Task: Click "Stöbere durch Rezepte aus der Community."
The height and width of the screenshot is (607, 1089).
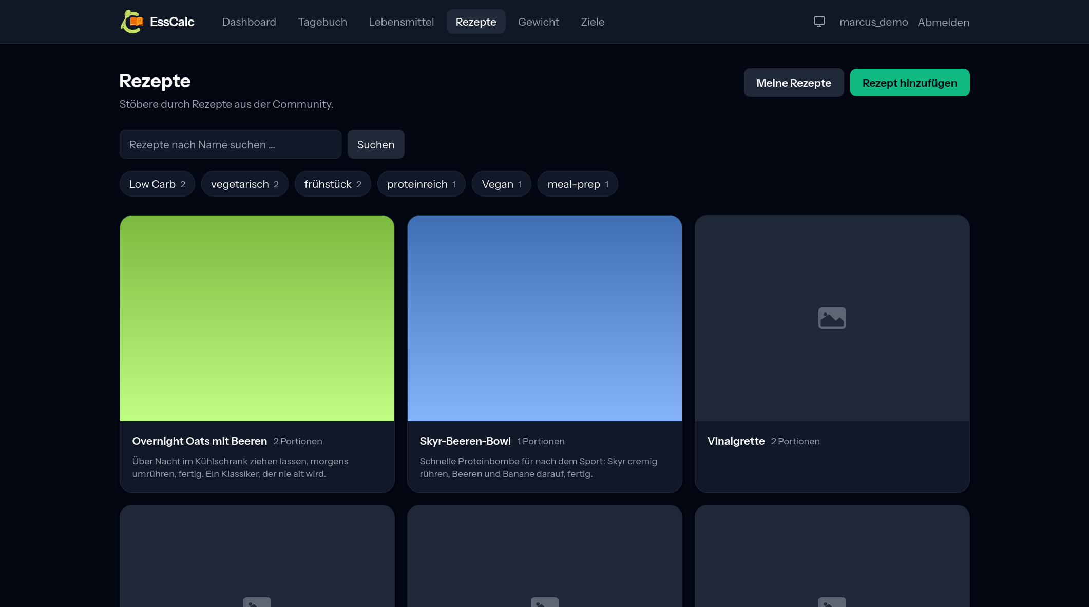Action: point(226,104)
